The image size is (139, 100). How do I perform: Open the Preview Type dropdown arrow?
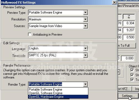coord(85,12)
